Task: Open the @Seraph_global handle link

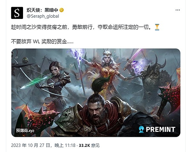Action: (x=43, y=16)
